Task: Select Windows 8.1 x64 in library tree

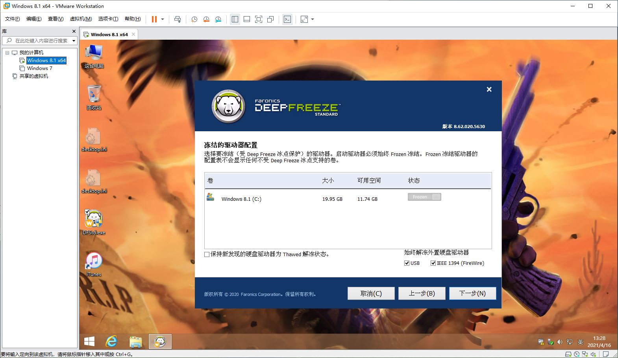Action: [x=46, y=61]
